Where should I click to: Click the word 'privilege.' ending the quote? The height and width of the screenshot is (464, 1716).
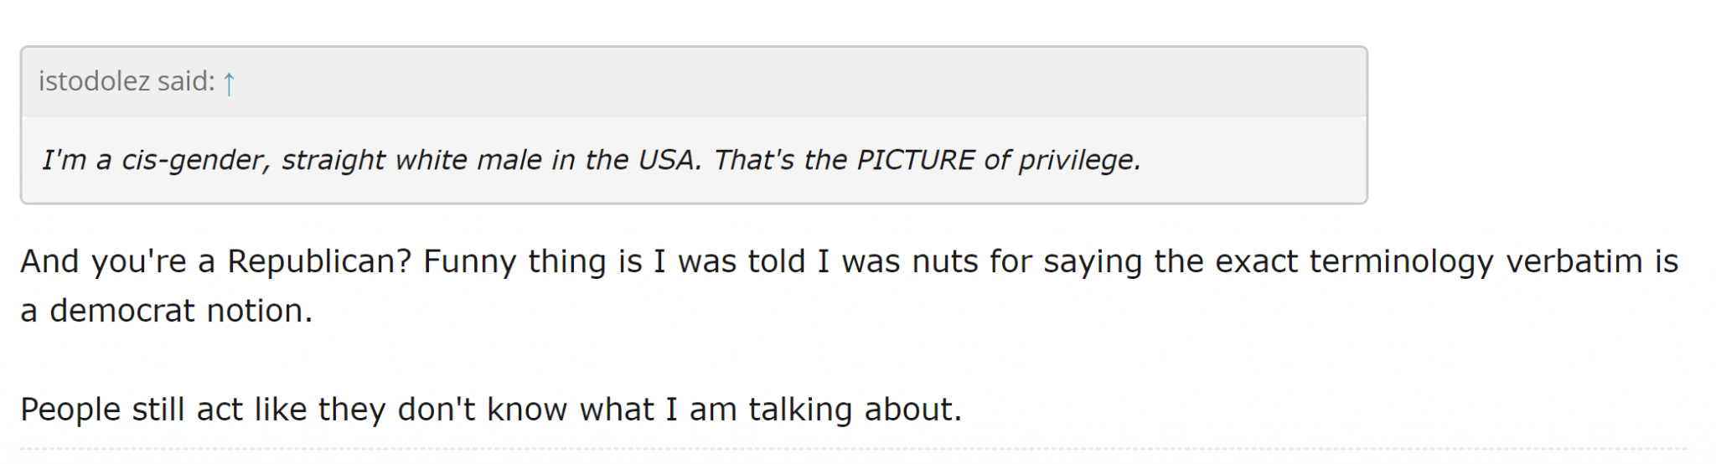point(1080,160)
